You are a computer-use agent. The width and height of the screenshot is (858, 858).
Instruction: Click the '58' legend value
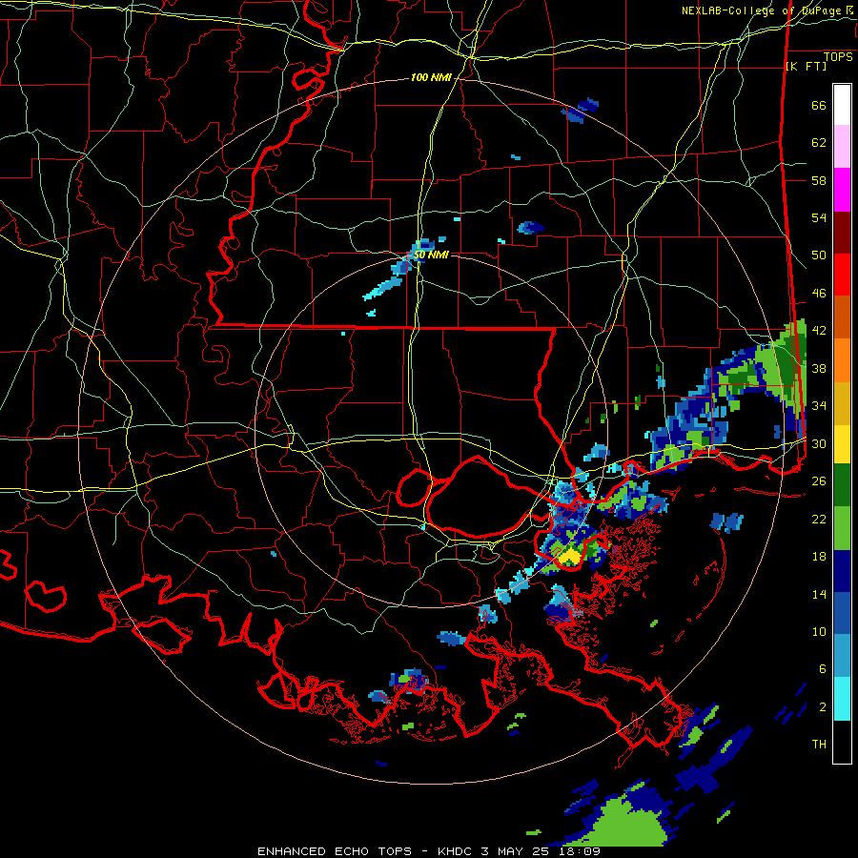819,180
